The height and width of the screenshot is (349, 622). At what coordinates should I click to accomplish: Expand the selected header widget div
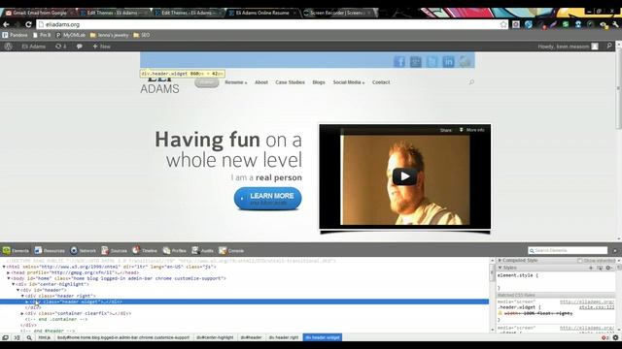point(27,301)
